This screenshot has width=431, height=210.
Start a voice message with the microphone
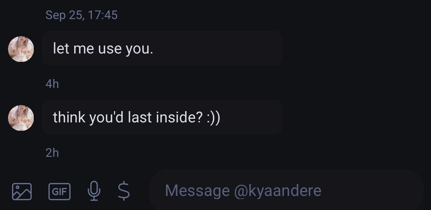pyautogui.click(x=94, y=191)
